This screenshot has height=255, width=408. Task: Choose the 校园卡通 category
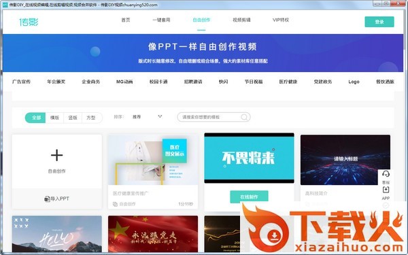click(x=158, y=82)
